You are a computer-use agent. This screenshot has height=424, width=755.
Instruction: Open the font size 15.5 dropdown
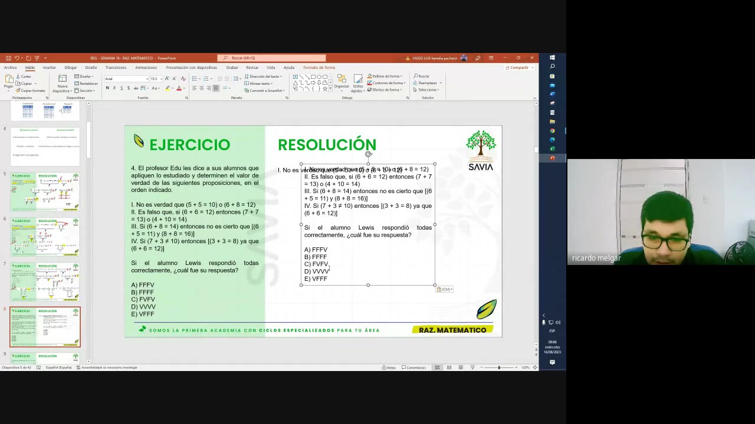click(161, 79)
